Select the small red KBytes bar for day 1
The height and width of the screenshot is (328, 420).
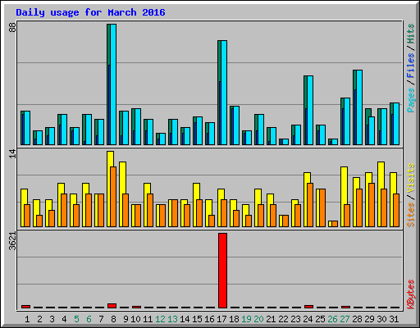[x=25, y=307]
